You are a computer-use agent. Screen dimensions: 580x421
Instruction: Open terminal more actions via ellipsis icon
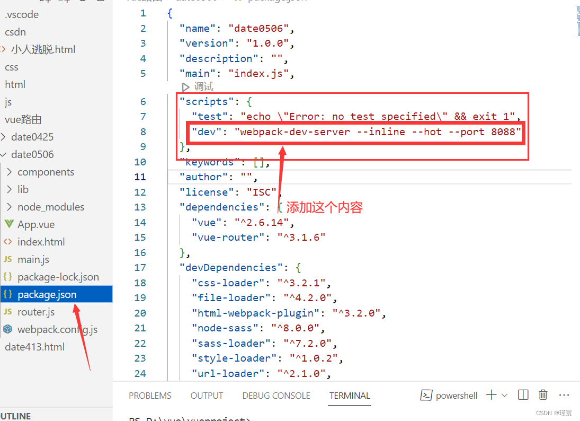pyautogui.click(x=564, y=394)
